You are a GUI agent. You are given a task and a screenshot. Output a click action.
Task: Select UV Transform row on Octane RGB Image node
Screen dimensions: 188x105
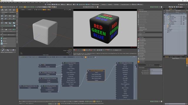70,74
